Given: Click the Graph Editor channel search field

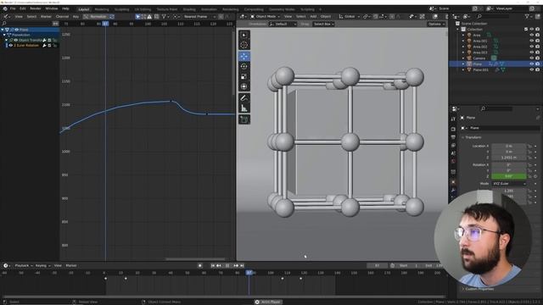Looking at the screenshot, I should 26,24.
